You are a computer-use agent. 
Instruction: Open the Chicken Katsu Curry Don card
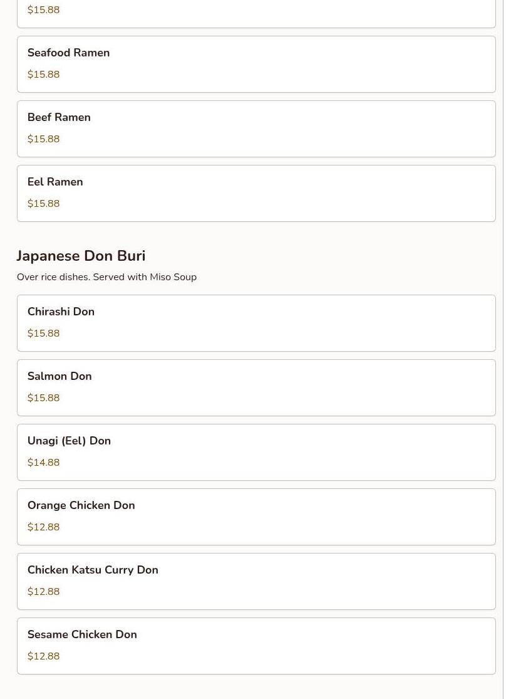tap(256, 582)
